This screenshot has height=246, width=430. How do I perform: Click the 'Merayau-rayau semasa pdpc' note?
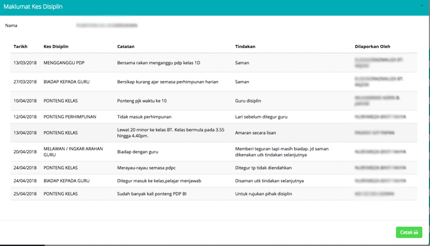(x=146, y=168)
